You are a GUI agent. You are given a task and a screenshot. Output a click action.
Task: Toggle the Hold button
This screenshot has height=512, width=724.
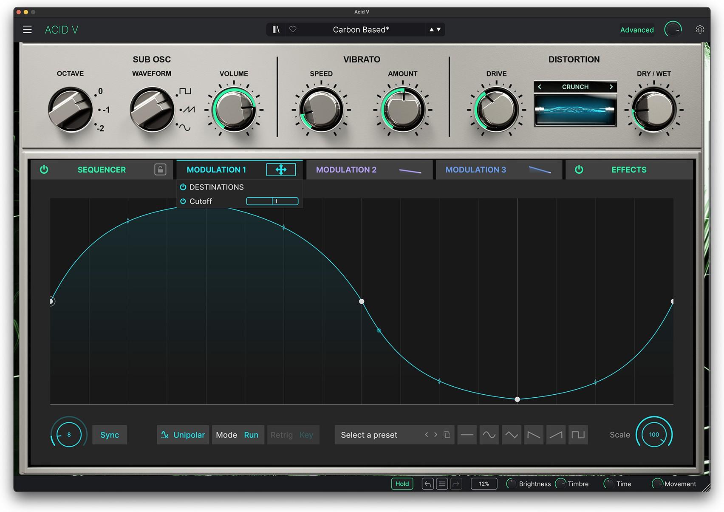coord(402,484)
